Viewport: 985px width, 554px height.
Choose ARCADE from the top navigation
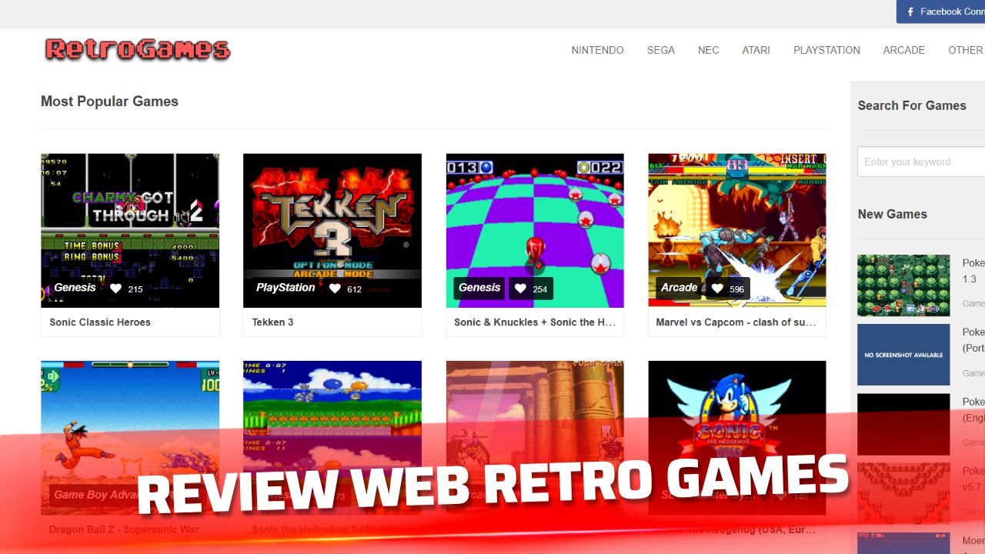coord(903,50)
